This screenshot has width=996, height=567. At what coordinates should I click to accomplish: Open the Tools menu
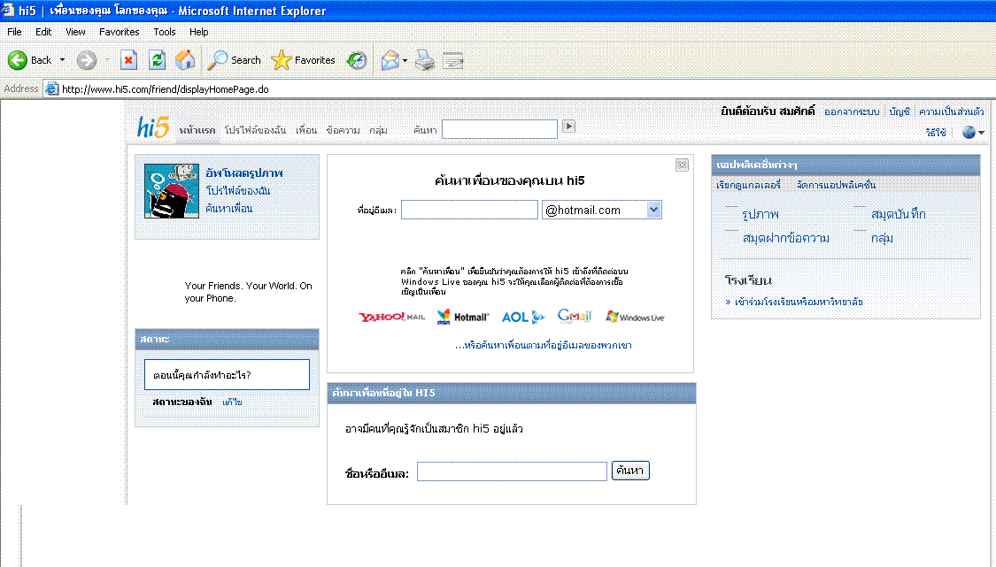165,32
